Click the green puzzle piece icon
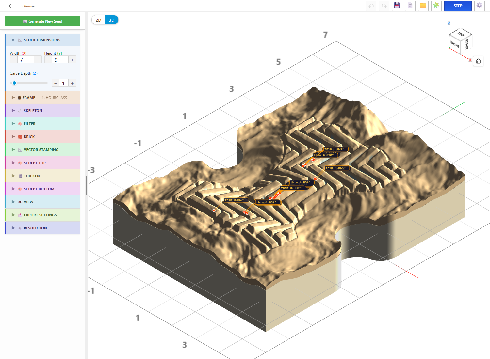 point(436,6)
